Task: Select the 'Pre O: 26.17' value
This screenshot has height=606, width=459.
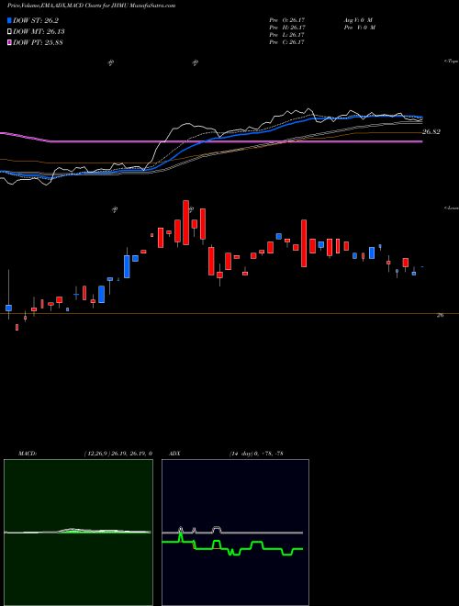Action: 287,20
